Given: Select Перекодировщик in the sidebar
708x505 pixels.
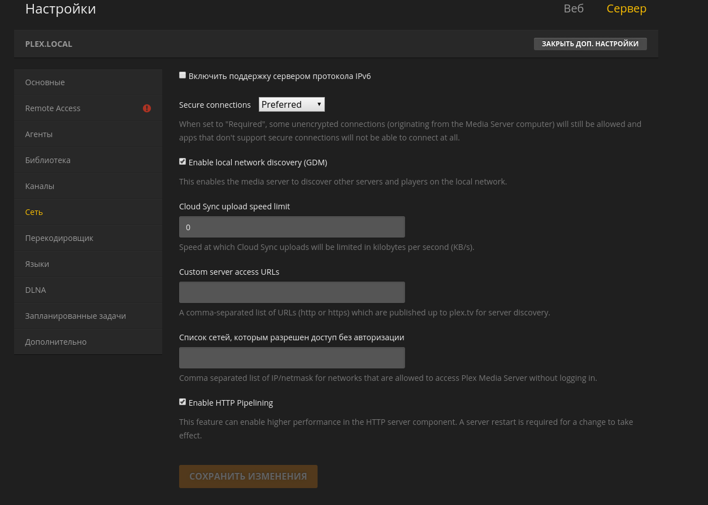Looking at the screenshot, I should (x=59, y=238).
